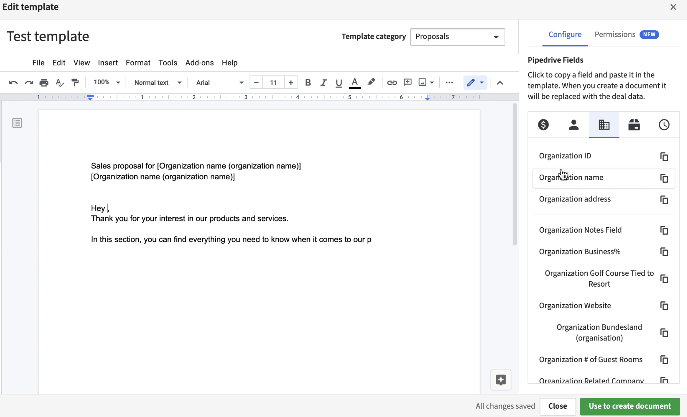Open the Insert menu
Screen dimensions: 687x417
click(108, 63)
